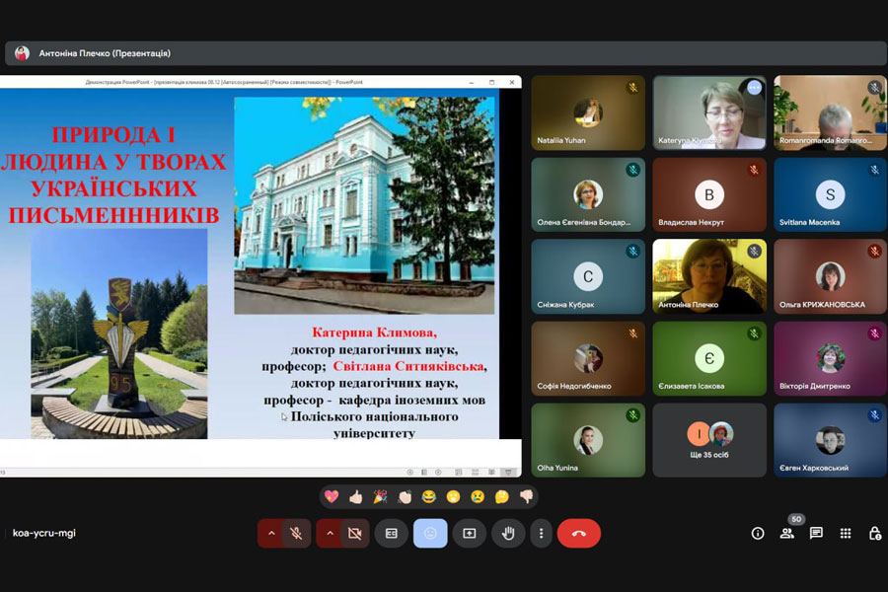Select Kateryna Klymova's video tile
Screen dimensions: 888x592
(709, 112)
